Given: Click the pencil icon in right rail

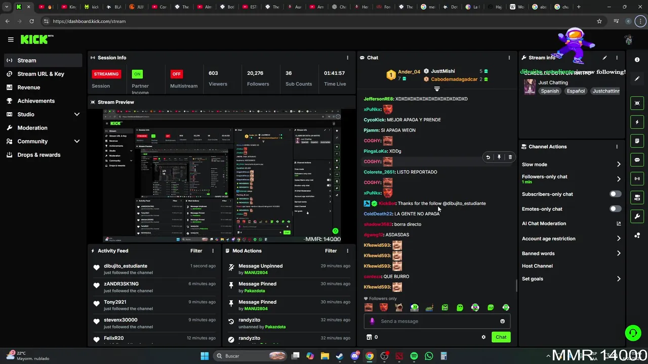Looking at the screenshot, I should point(637,79).
